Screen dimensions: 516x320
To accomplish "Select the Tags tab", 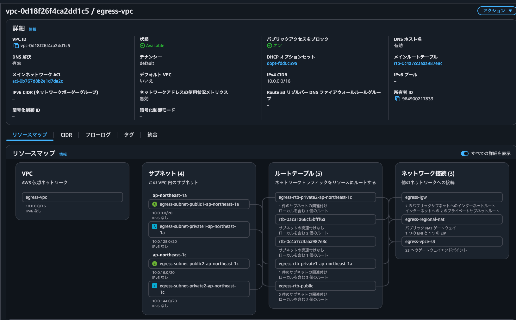I will [129, 135].
